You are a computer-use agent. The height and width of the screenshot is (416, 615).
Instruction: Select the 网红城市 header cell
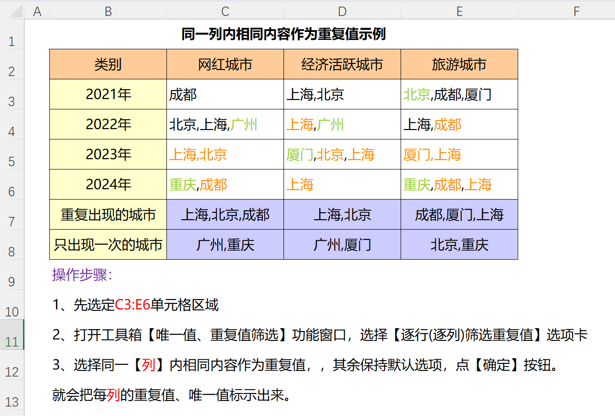[x=225, y=64]
